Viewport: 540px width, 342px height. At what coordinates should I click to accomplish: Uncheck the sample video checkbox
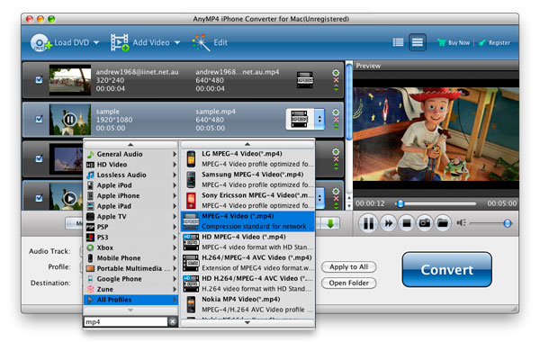[x=40, y=119]
